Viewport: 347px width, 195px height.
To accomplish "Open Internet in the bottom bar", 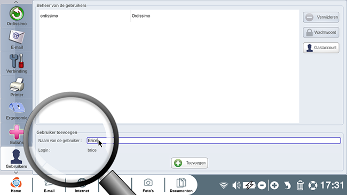I will coord(82,185).
